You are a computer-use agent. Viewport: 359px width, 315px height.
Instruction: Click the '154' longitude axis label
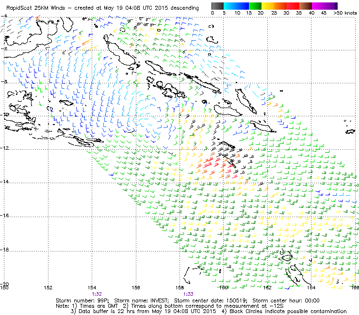pos(92,287)
